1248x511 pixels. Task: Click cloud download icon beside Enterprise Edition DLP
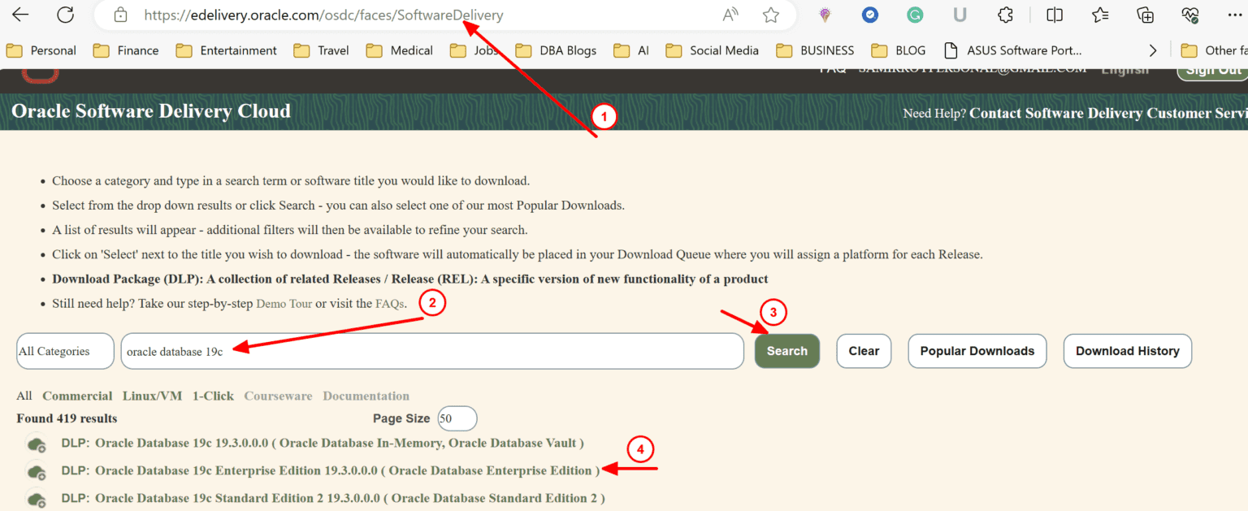37,471
